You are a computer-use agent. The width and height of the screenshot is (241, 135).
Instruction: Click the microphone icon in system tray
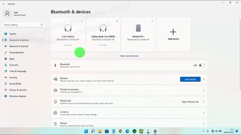tap(207, 131)
